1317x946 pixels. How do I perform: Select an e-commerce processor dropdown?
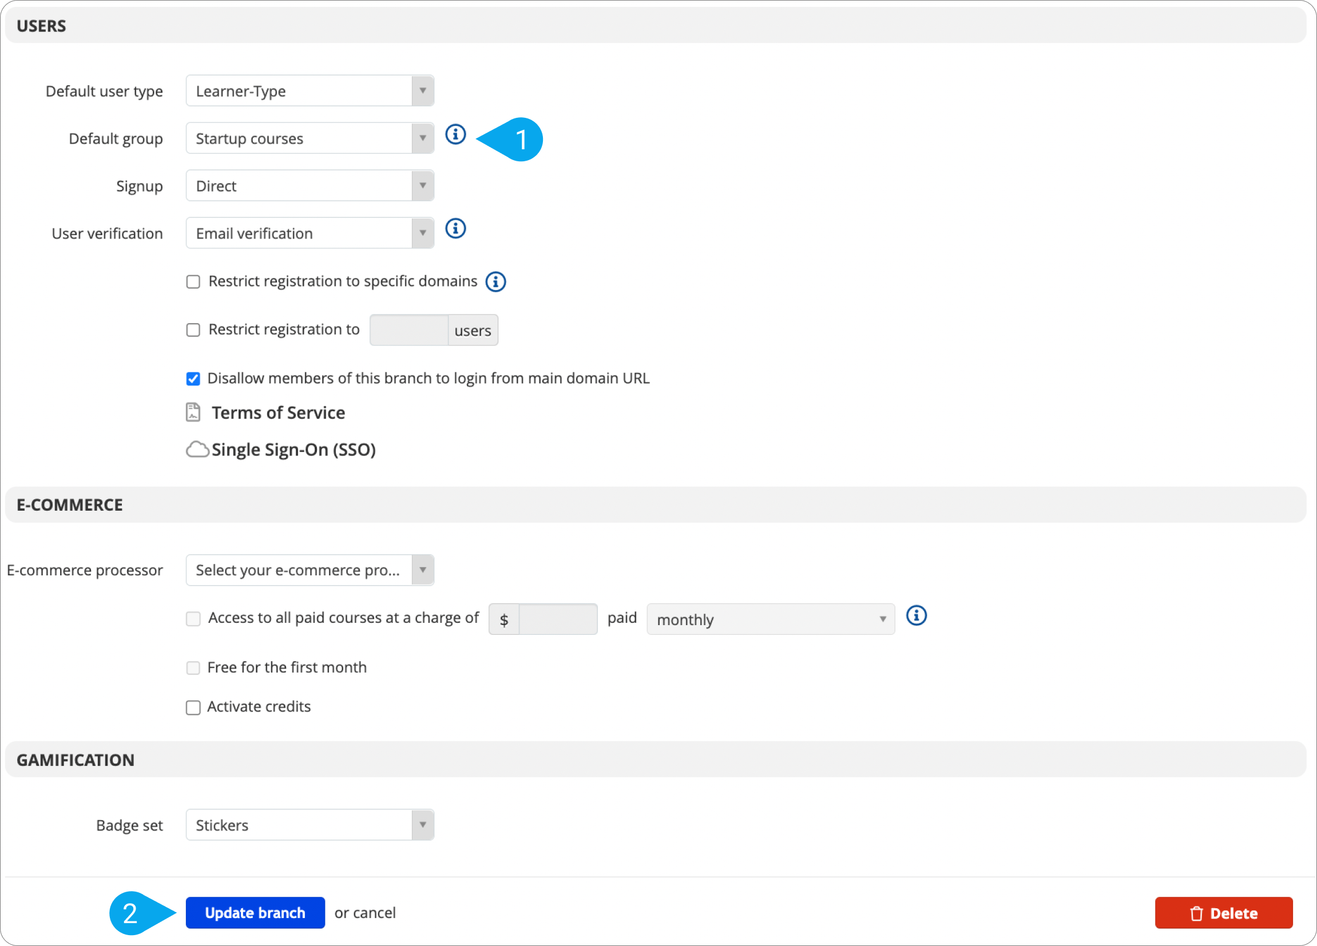click(x=310, y=570)
